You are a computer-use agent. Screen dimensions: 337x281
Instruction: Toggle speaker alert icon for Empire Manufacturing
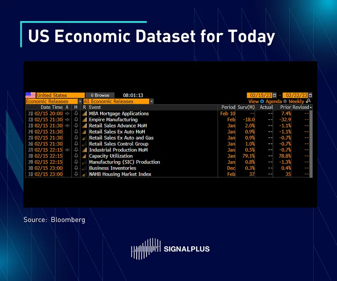point(67,119)
